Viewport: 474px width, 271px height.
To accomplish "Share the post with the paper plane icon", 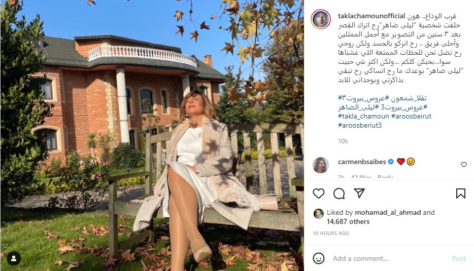I will [359, 193].
